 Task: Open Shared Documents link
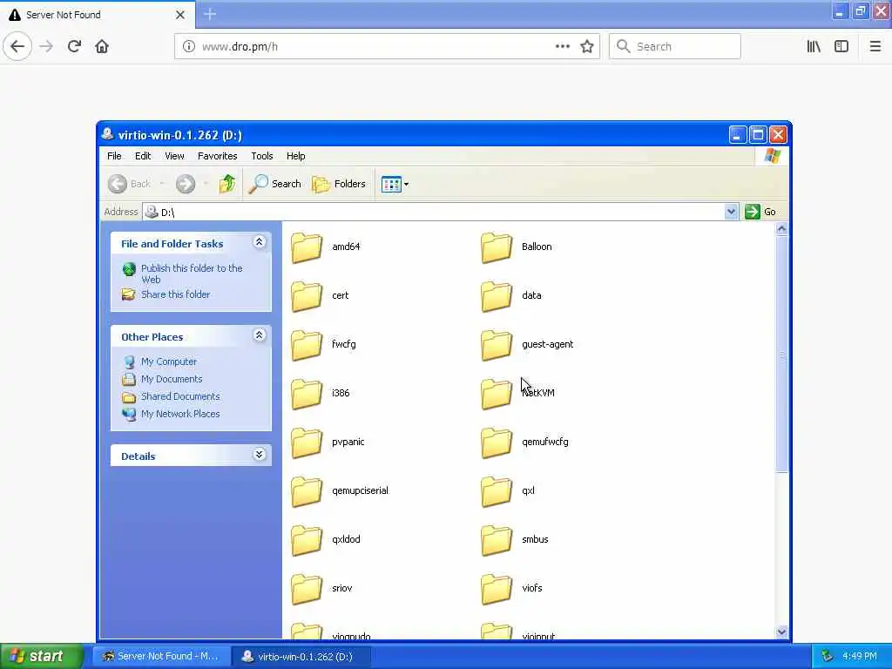click(x=180, y=396)
